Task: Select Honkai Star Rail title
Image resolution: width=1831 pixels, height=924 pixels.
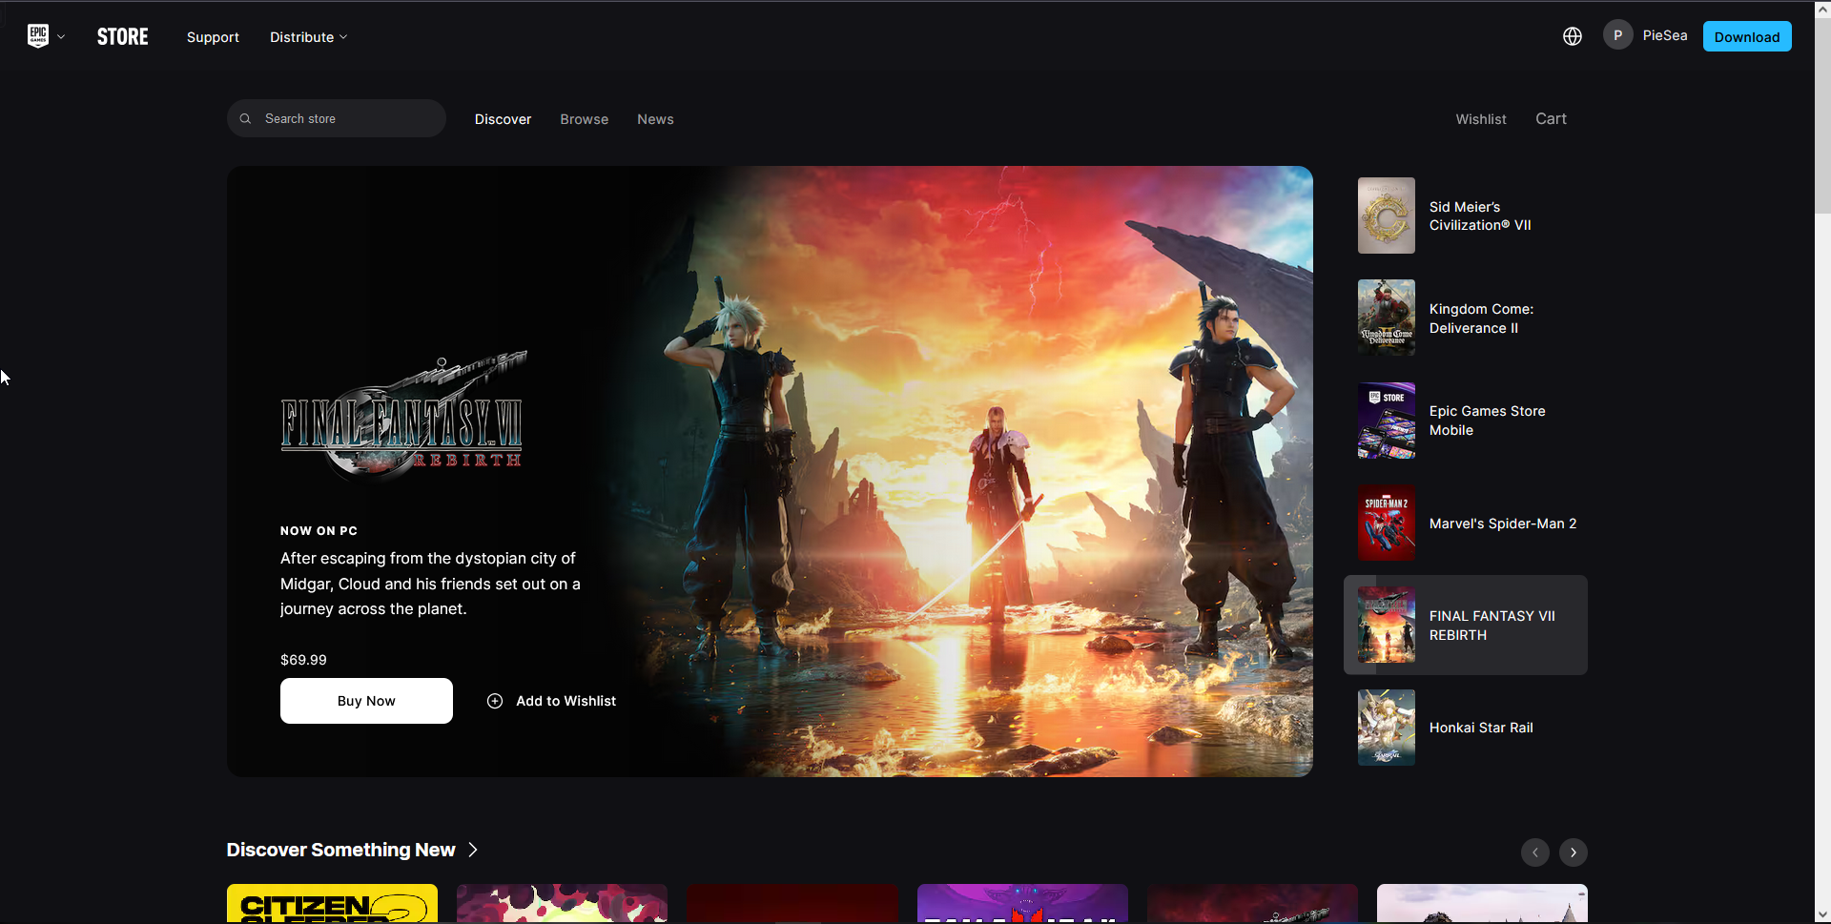Action: pyautogui.click(x=1481, y=728)
